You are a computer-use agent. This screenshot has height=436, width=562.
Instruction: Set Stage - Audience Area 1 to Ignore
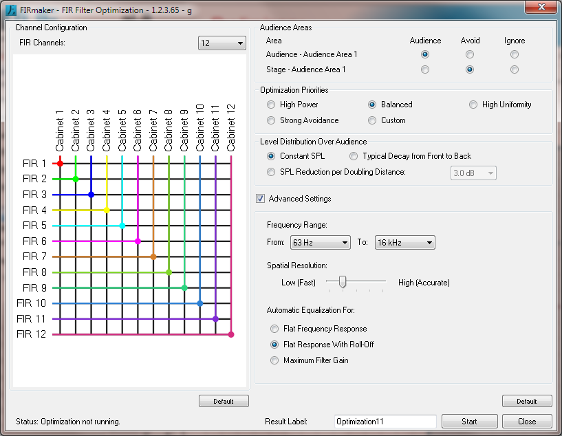point(515,69)
